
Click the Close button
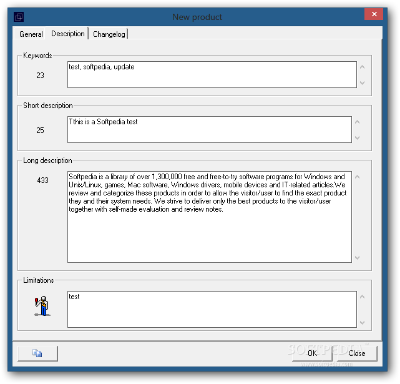(x=357, y=353)
